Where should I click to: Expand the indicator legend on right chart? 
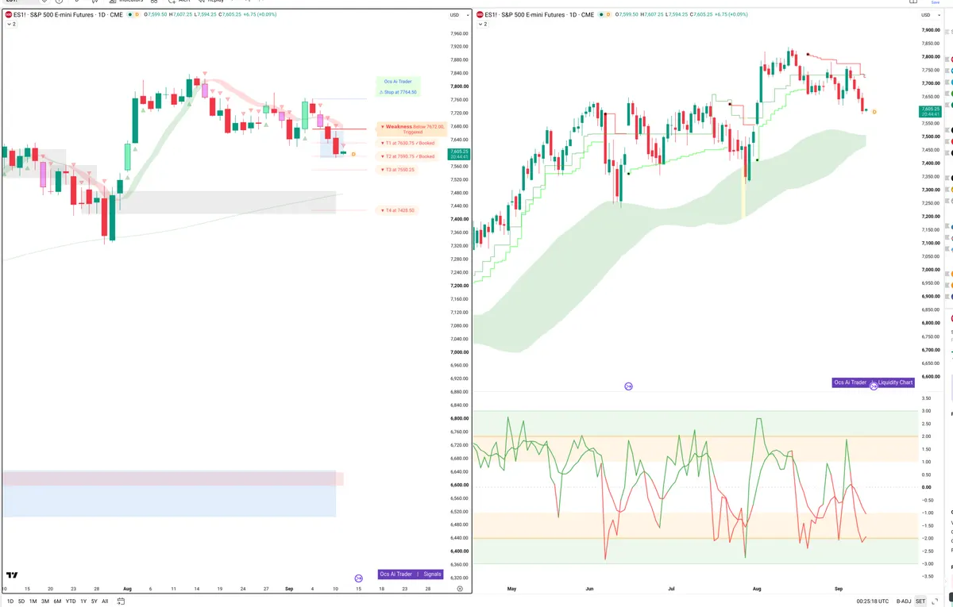(x=483, y=25)
